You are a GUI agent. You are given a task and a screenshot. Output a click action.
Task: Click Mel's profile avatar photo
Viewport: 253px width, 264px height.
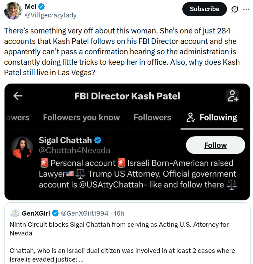(13, 11)
